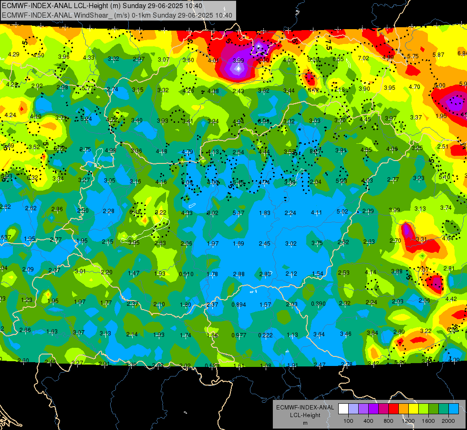Click the wind shear value '1.83'
The image size is (467, 430).
tap(264, 213)
